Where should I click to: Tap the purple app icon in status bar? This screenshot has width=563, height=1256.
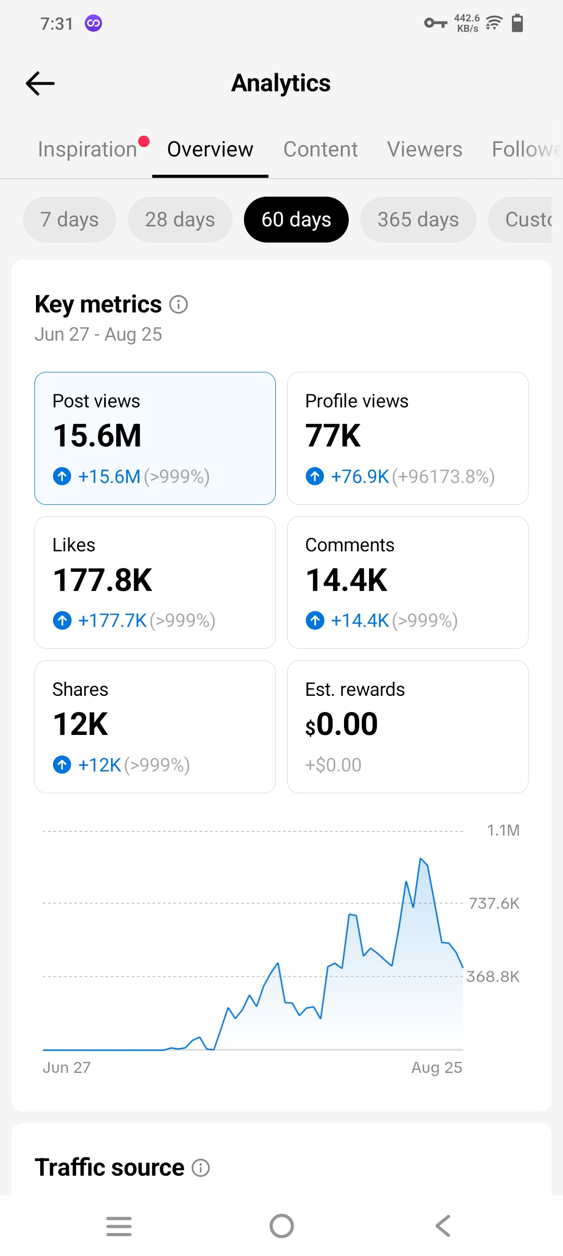[93, 23]
